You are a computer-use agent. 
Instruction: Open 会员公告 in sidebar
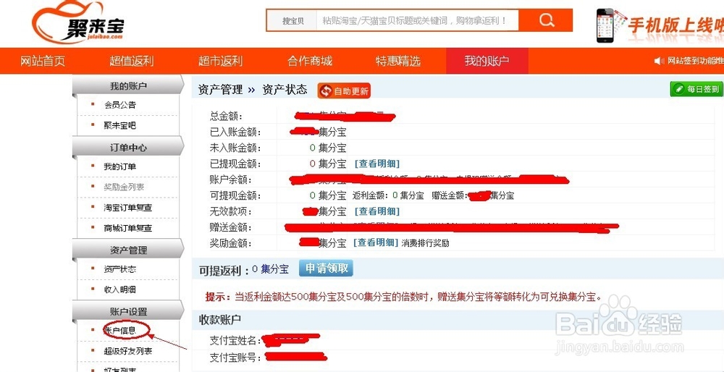tap(120, 105)
